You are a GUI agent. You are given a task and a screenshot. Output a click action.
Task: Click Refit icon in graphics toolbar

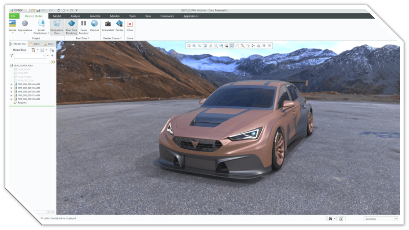pos(189,45)
